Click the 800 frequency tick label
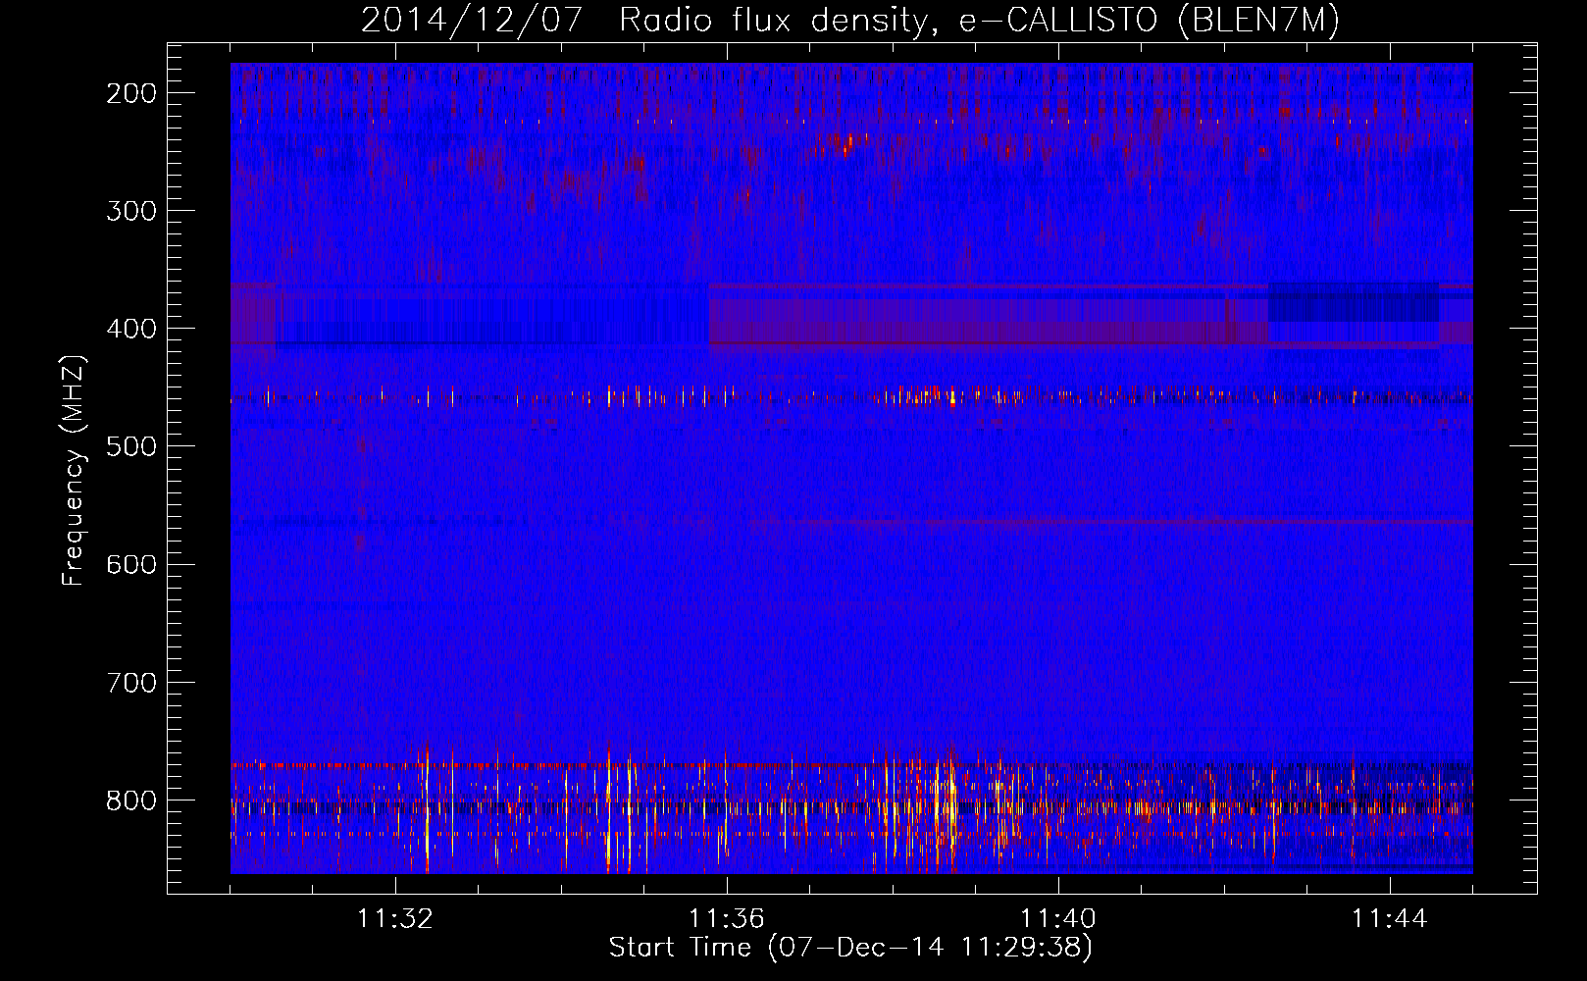The image size is (1587, 981). 130,800
